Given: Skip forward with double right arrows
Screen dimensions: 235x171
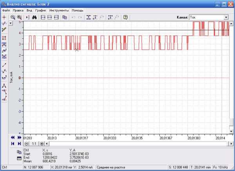Looking at the screenshot, I should tap(19, 138).
